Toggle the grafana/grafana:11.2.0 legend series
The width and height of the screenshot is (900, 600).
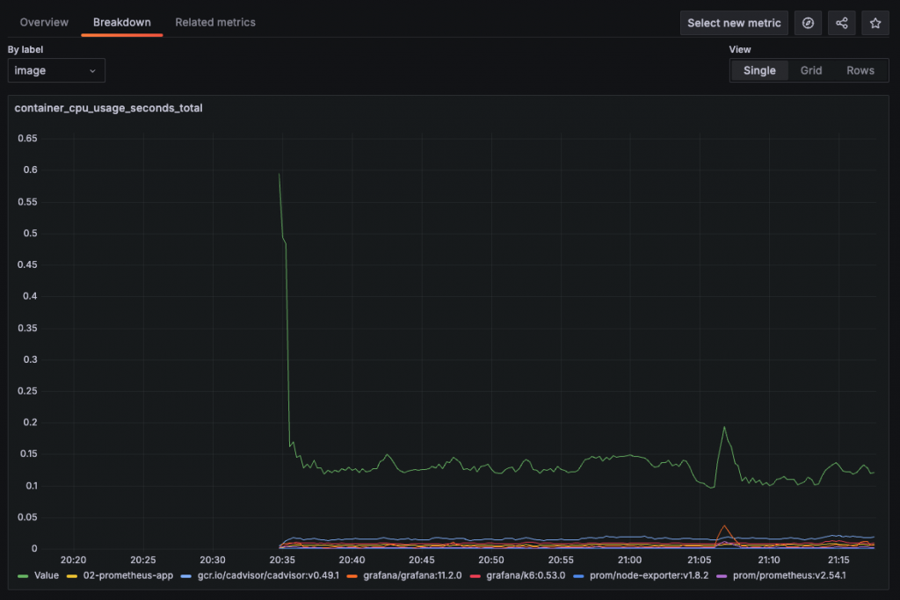pos(412,575)
